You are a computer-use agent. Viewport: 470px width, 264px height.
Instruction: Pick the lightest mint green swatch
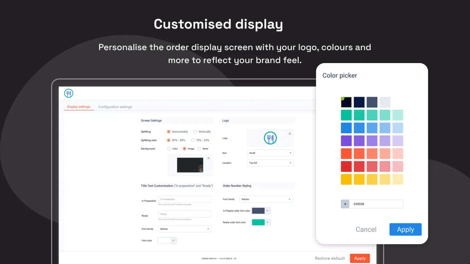[x=398, y=115]
